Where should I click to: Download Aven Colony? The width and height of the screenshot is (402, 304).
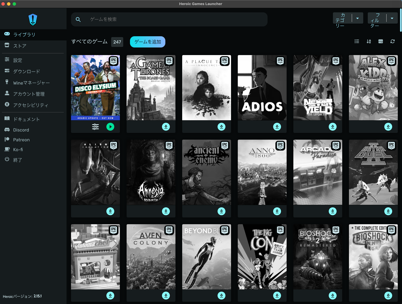point(166,296)
